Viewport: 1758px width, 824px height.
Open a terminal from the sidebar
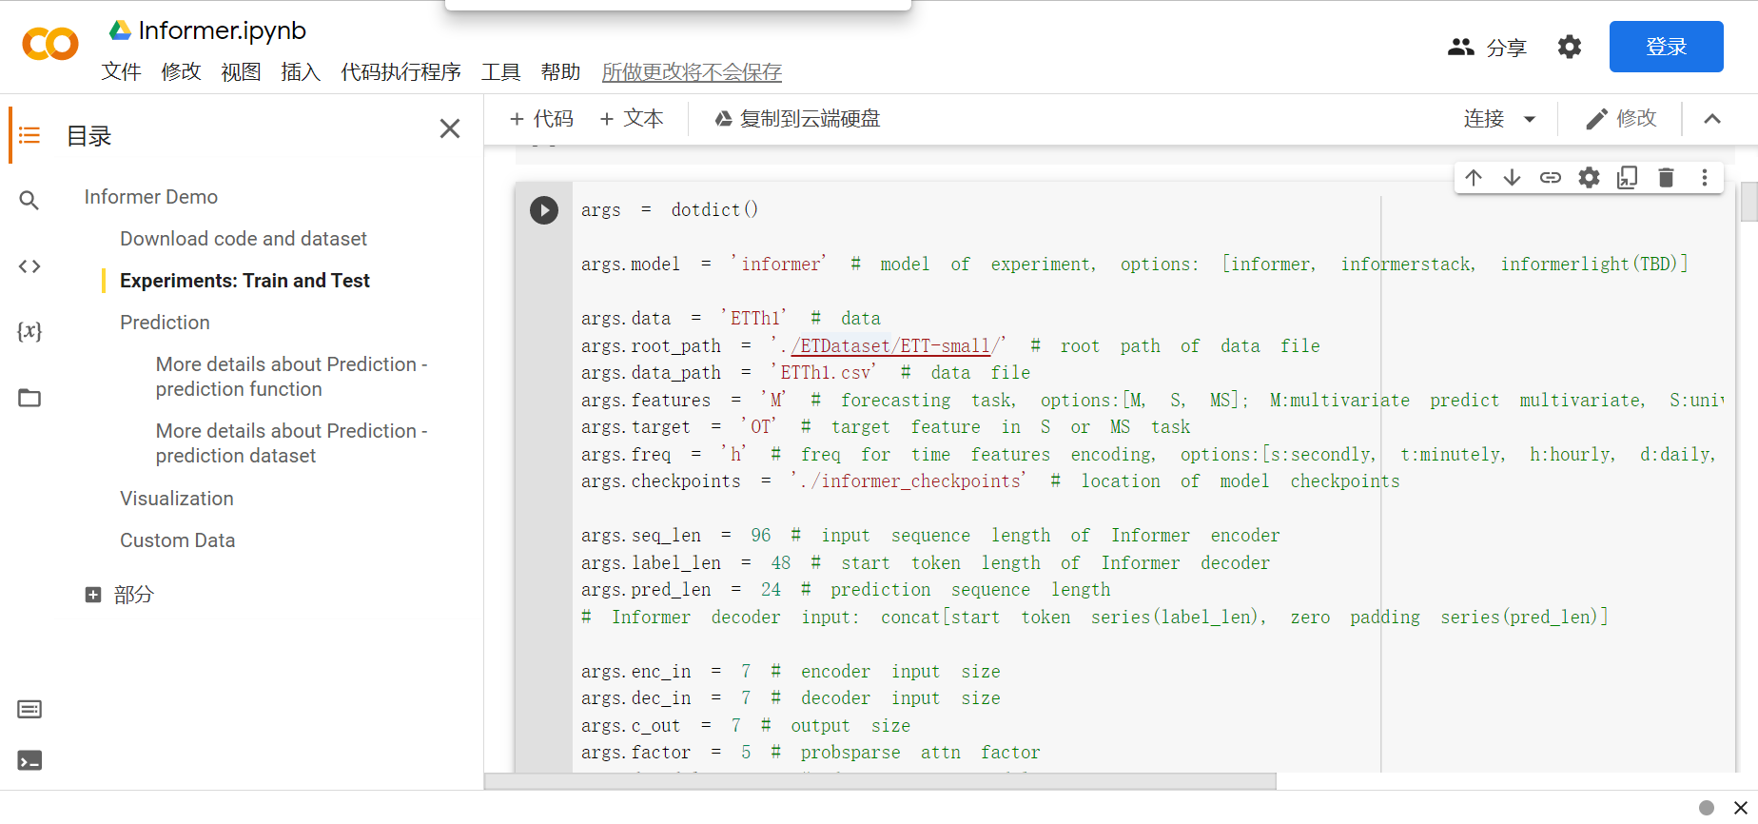point(29,760)
